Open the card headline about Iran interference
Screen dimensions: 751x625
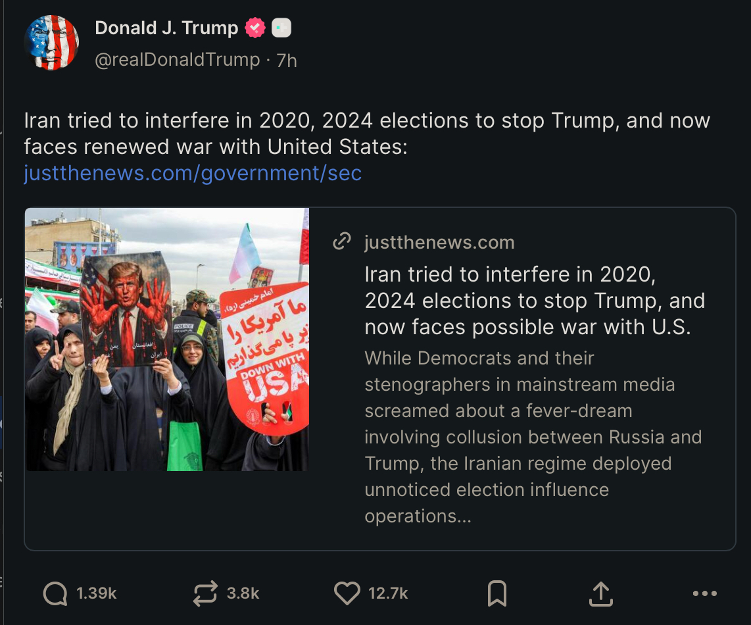(534, 301)
